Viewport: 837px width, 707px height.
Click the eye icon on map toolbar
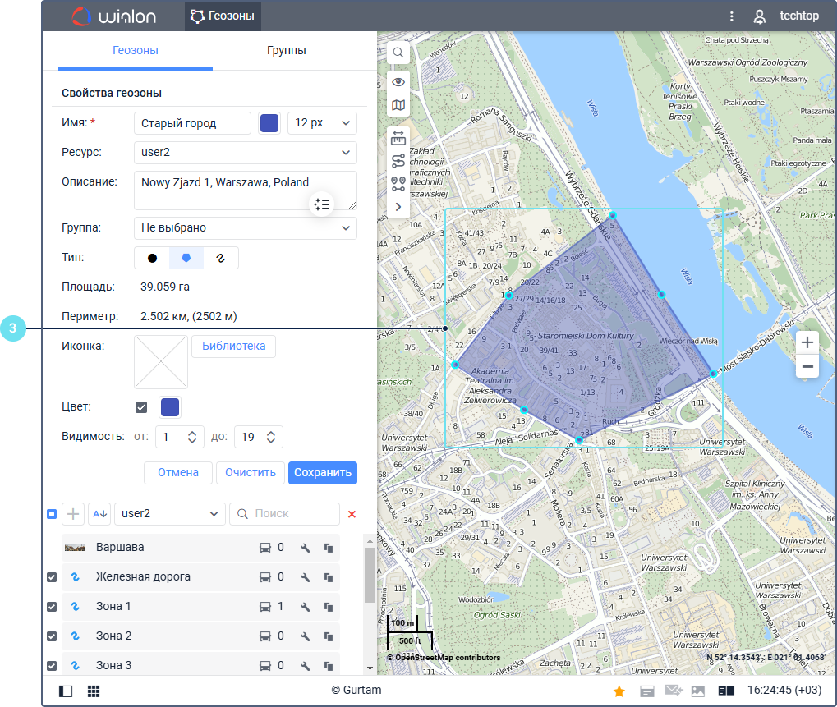point(398,81)
